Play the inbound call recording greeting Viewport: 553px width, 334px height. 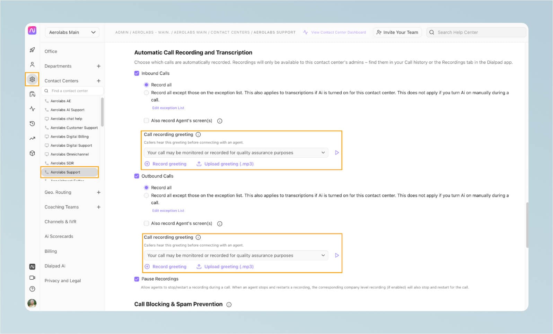(337, 153)
